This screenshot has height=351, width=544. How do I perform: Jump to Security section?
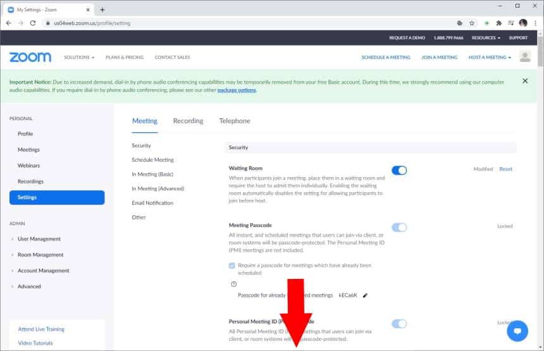pyautogui.click(x=141, y=145)
